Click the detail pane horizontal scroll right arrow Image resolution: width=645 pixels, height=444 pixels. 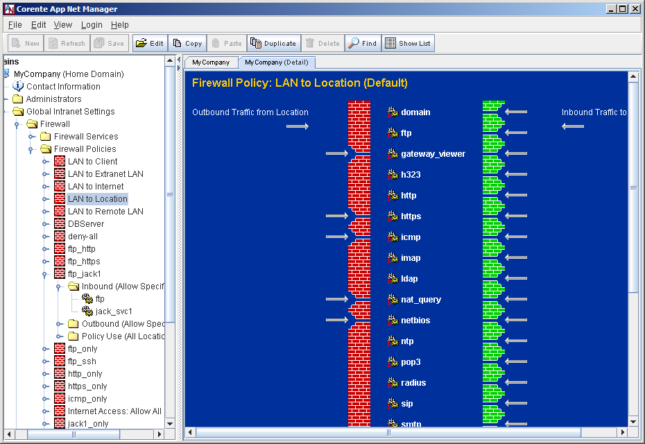623,432
